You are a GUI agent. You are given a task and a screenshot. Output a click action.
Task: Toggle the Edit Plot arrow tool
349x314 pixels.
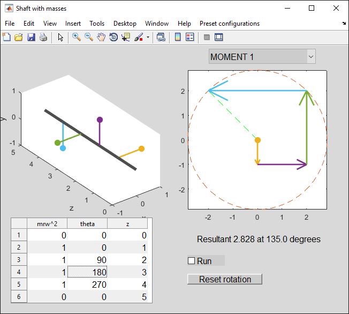[60, 38]
